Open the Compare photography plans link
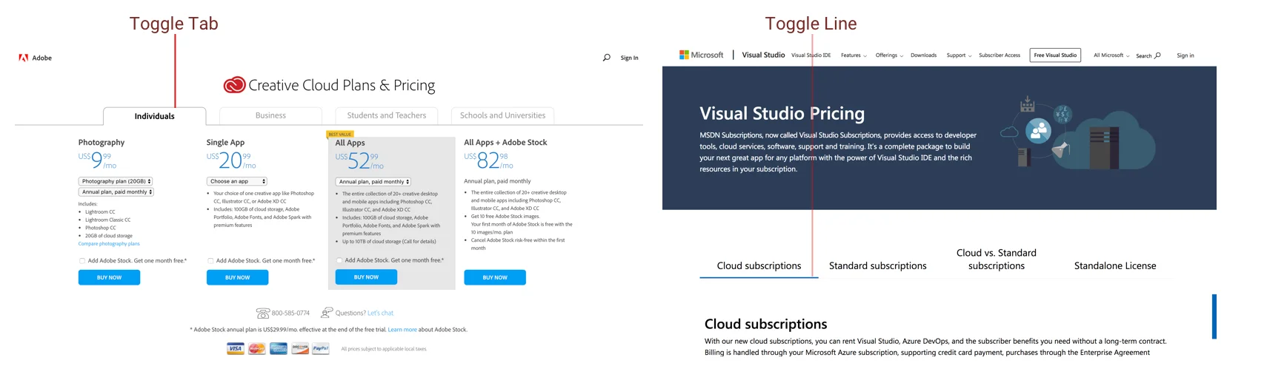This screenshot has height=383, width=1267. (x=109, y=244)
